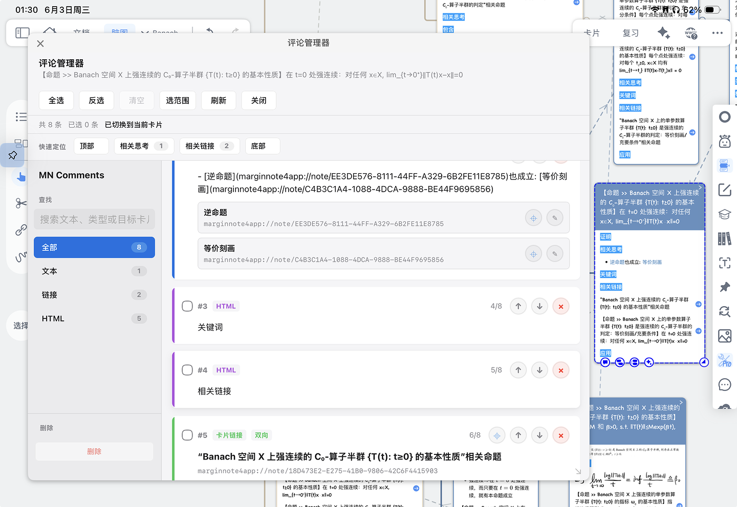Jump to 相关链接 quick locate
The height and width of the screenshot is (507, 737).
pyautogui.click(x=209, y=146)
